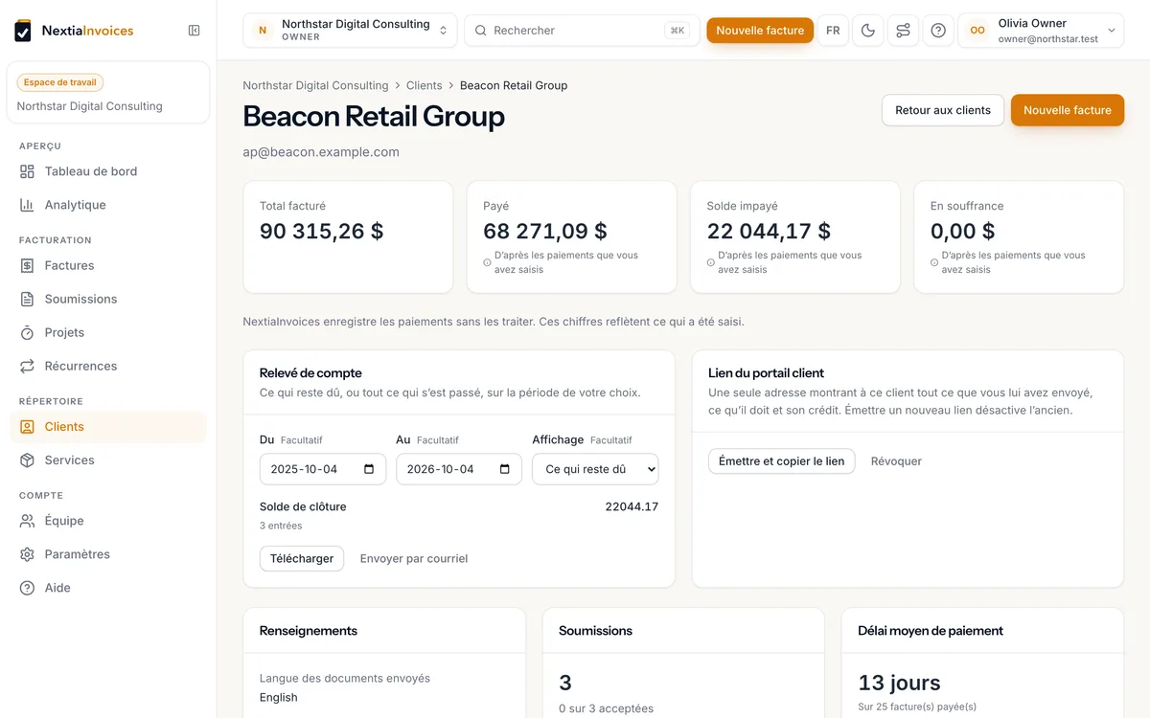
Task: Click the Espace de travail badge
Action: [x=60, y=82]
